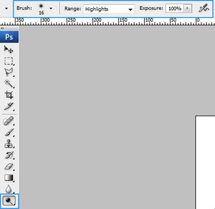
Task: Select the Move tool
Action: (9, 49)
